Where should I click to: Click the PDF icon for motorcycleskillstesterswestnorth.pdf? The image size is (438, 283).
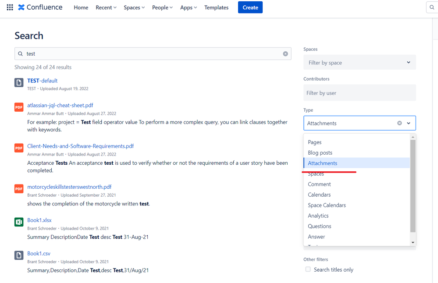coord(19,189)
